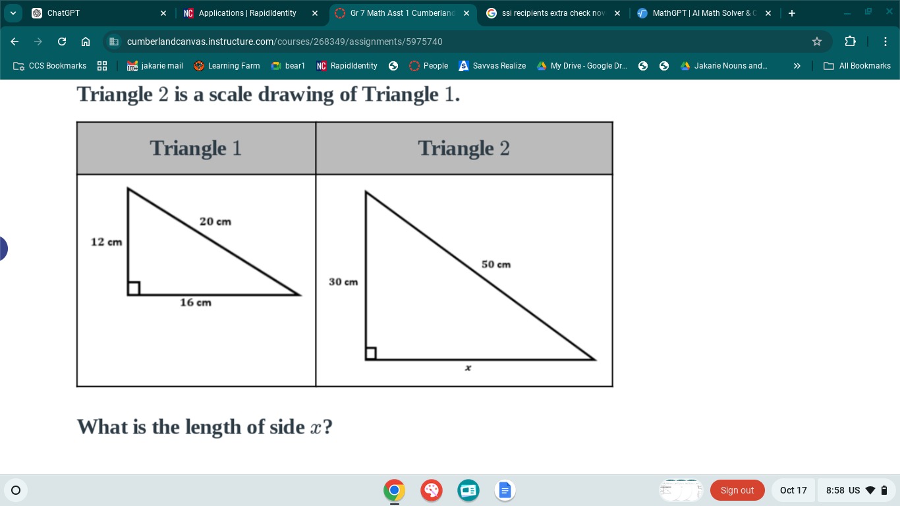Open the tab search dropdown arrow
Image resolution: width=900 pixels, height=506 pixels.
(x=13, y=13)
